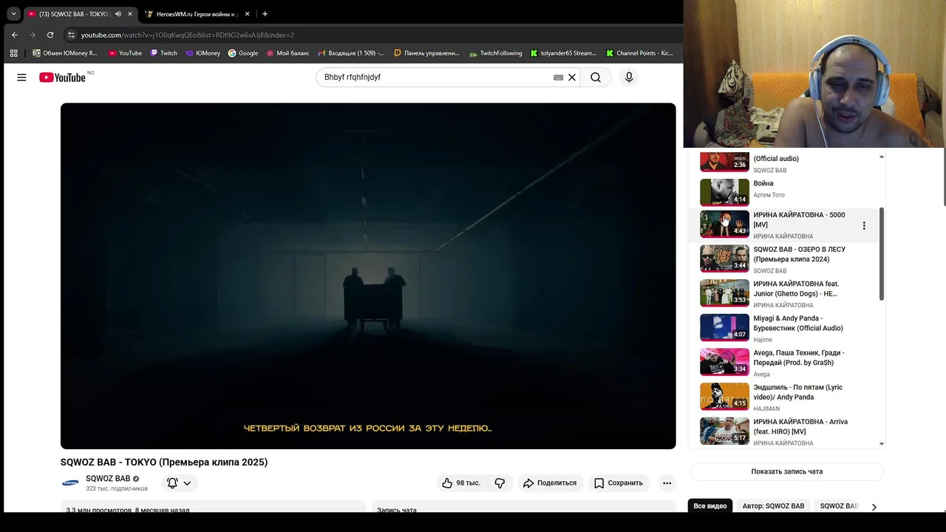The height and width of the screenshot is (532, 946).
Task: Save the video with Сохранить button
Action: coord(619,483)
